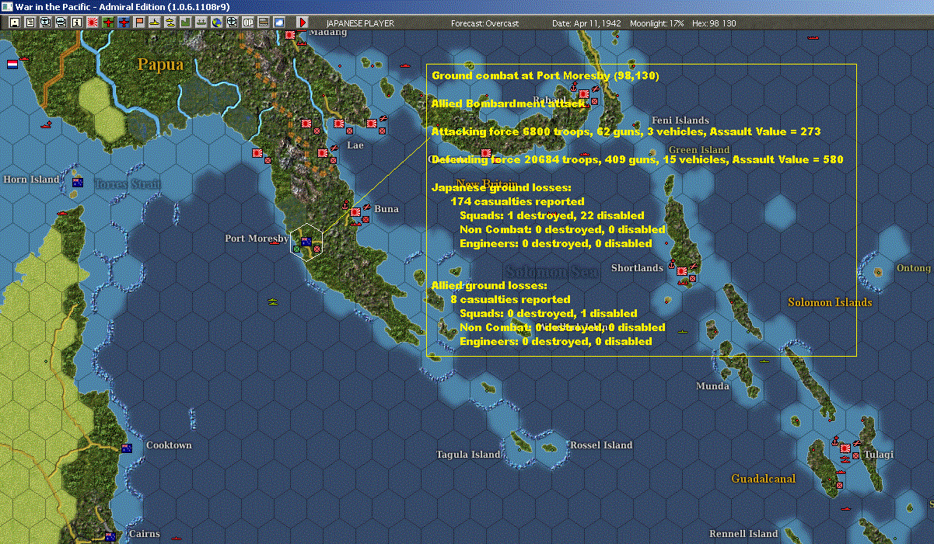Click the Guadalcanal map label
The image size is (934, 544).
point(764,479)
